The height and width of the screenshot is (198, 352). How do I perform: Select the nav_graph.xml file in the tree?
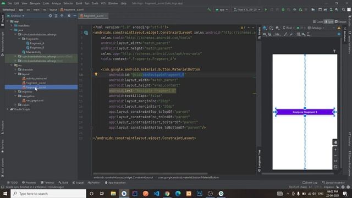click(x=33, y=100)
